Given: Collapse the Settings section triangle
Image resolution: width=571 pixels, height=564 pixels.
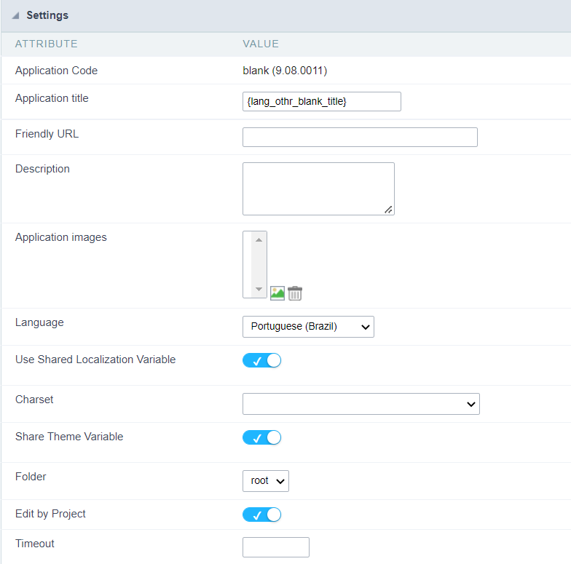Looking at the screenshot, I should [x=16, y=16].
